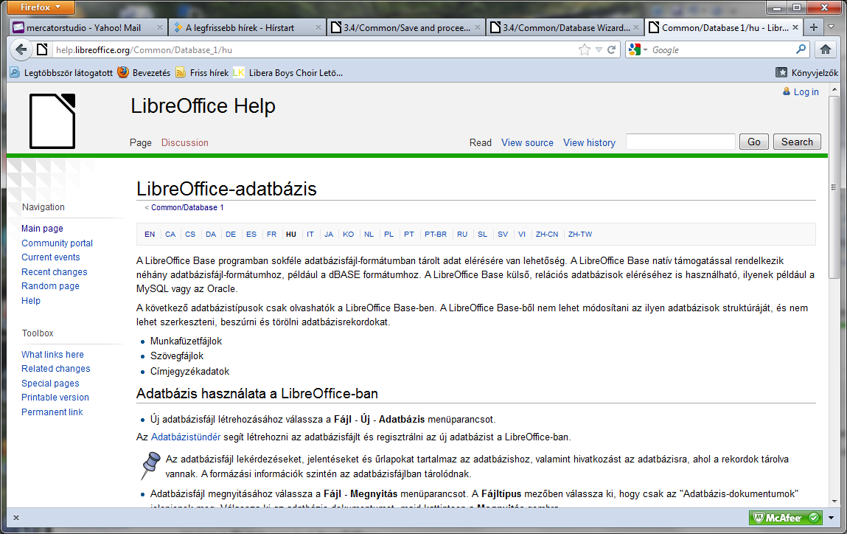
Task: Click the Könyvjelzők bookmarks star icon
Action: 781,72
